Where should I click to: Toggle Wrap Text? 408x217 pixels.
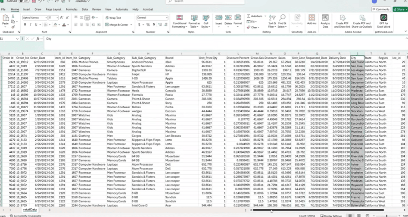(x=113, y=18)
